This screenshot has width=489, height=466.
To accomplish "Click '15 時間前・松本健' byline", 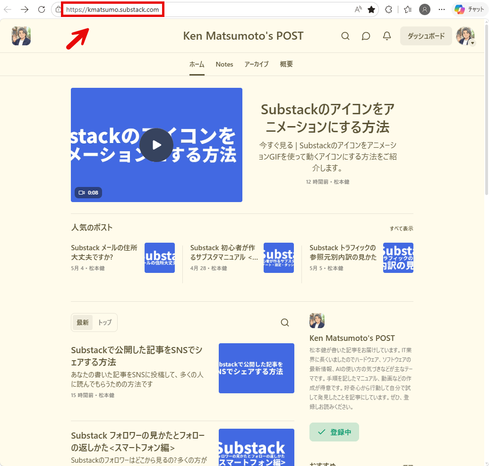I will point(93,395).
